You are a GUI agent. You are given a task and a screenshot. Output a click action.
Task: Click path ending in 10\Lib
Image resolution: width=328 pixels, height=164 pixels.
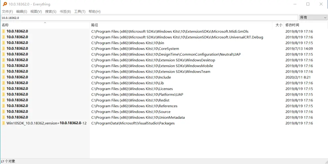pos(127,83)
